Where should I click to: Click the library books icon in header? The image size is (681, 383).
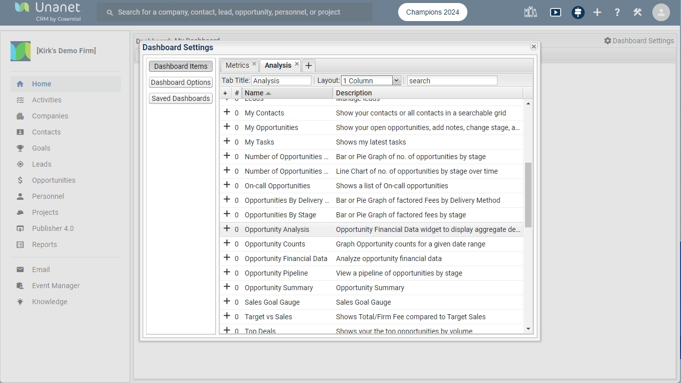pos(531,12)
